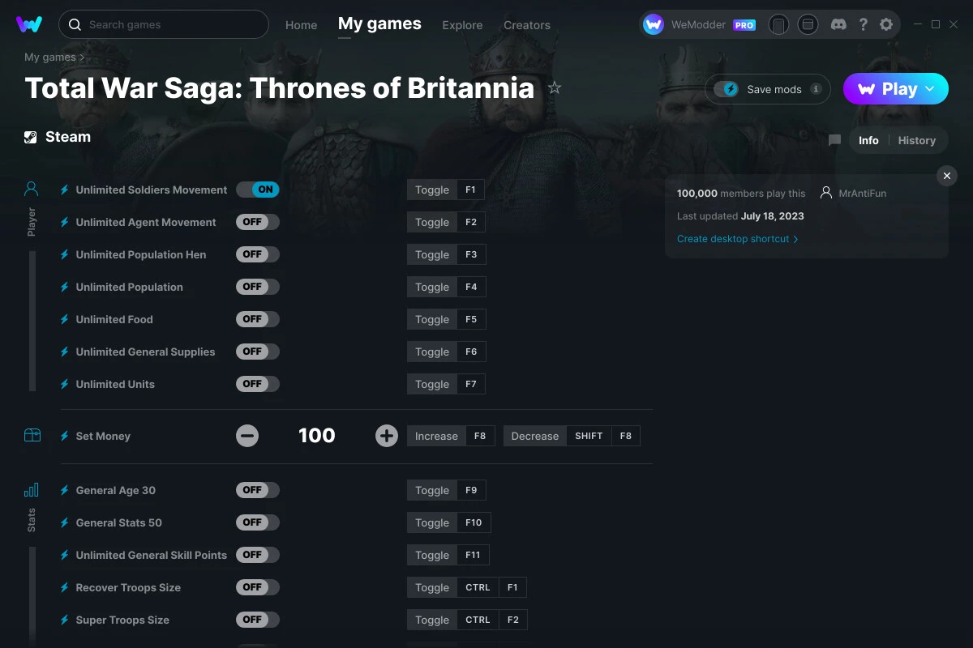Switch to the History tab

coord(917,140)
